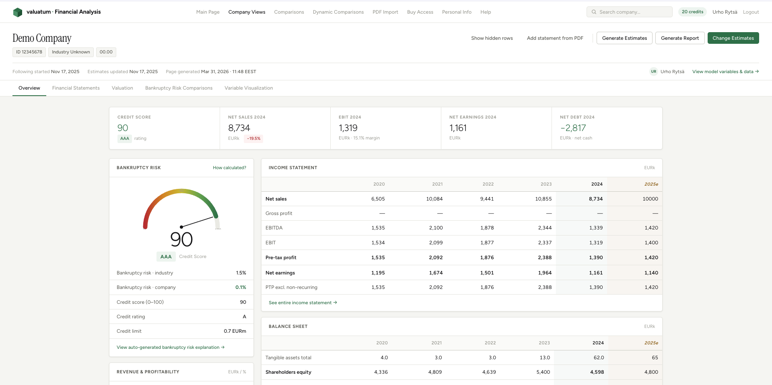Click the search magnifier icon

[593, 12]
